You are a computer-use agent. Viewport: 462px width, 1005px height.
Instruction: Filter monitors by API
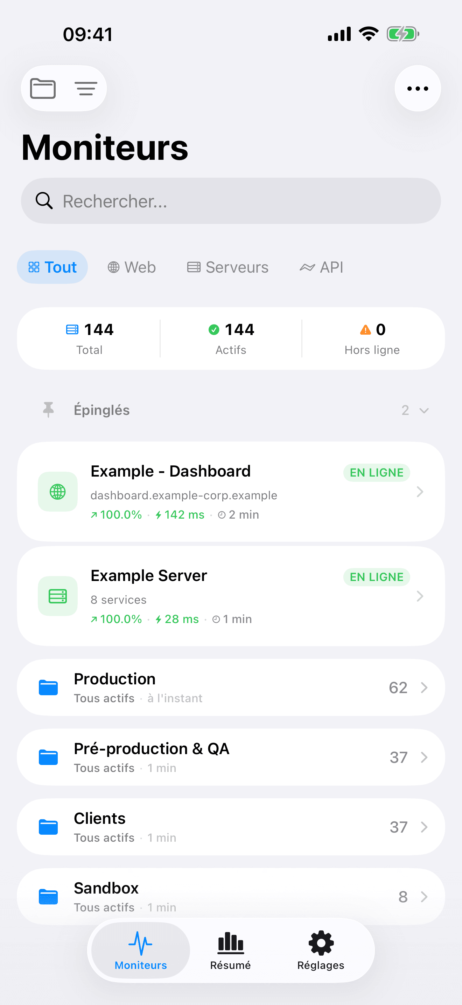pyautogui.click(x=321, y=267)
